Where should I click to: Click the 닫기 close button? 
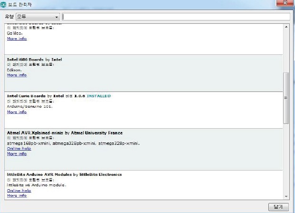[278, 207]
